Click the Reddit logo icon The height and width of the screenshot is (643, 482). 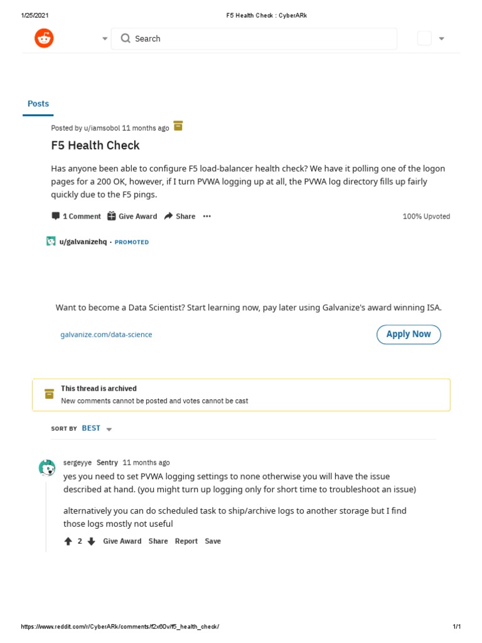[44, 38]
